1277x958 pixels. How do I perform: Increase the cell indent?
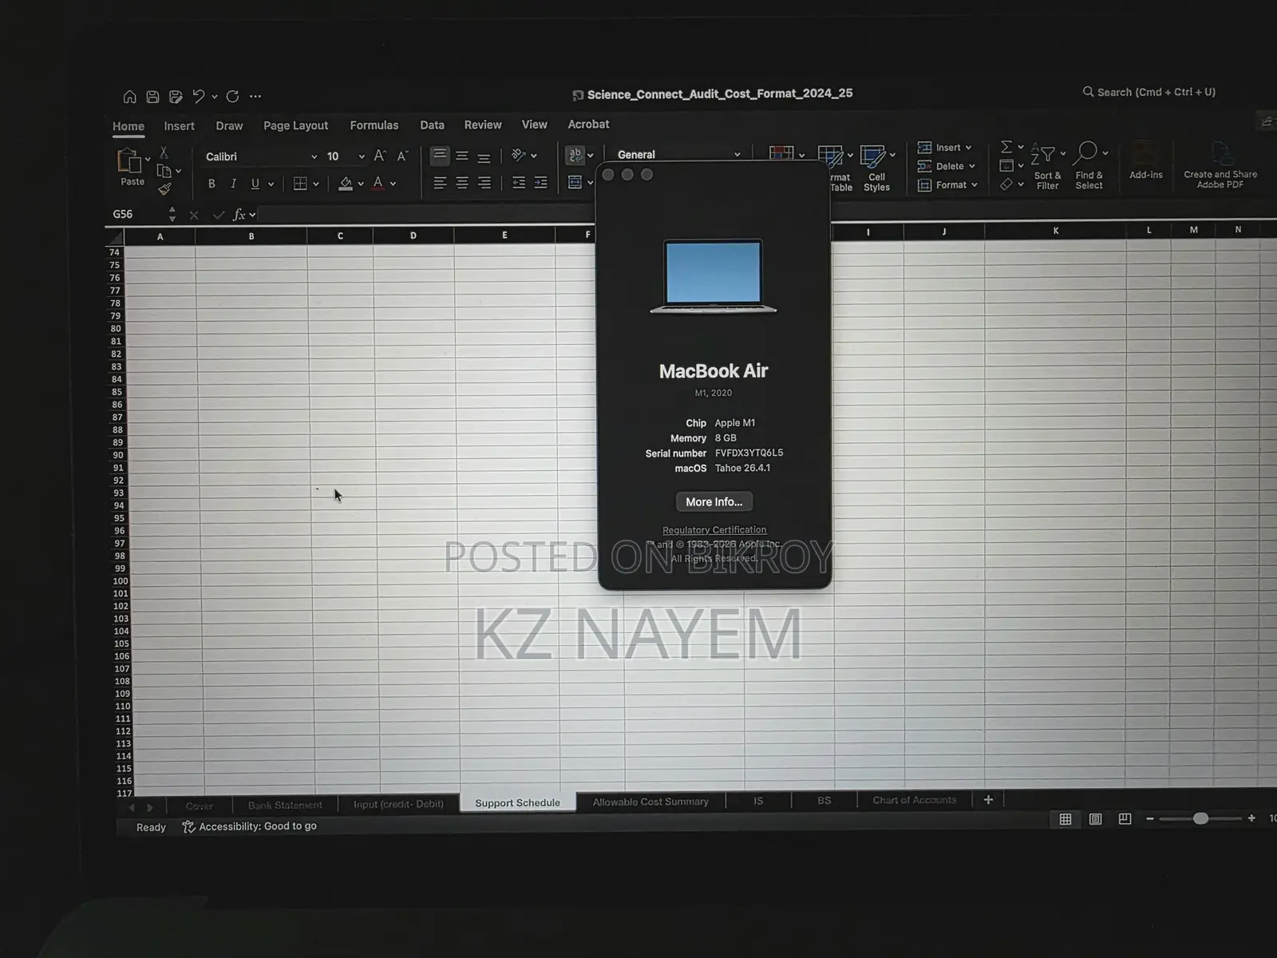click(x=540, y=183)
